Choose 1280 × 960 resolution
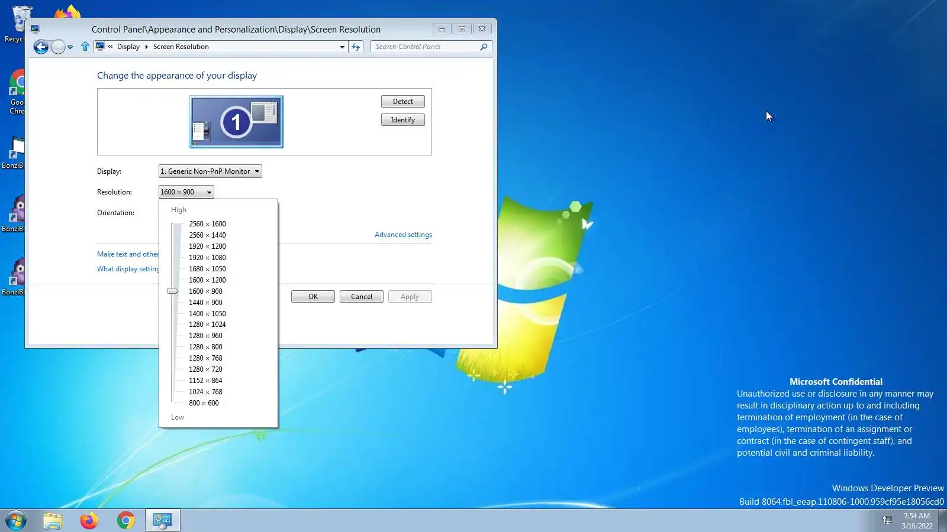The image size is (947, 532). [205, 336]
